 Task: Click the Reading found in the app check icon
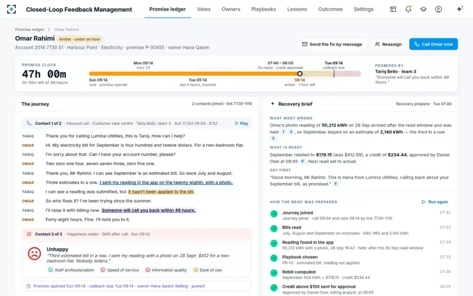[x=274, y=244]
